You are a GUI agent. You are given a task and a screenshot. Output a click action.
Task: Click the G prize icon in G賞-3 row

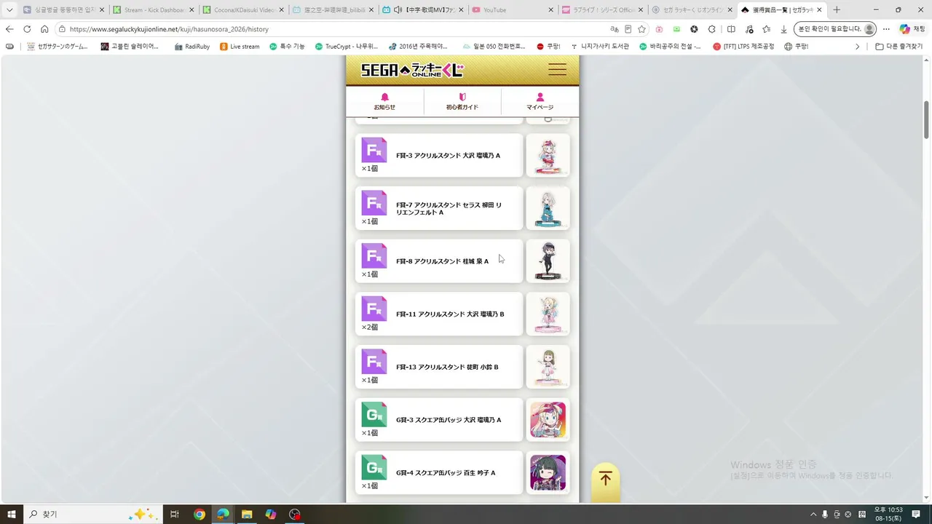(x=374, y=415)
